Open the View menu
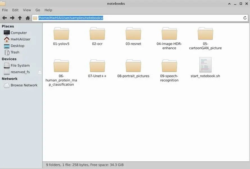This screenshot has width=250, height=169. pos(27,10)
